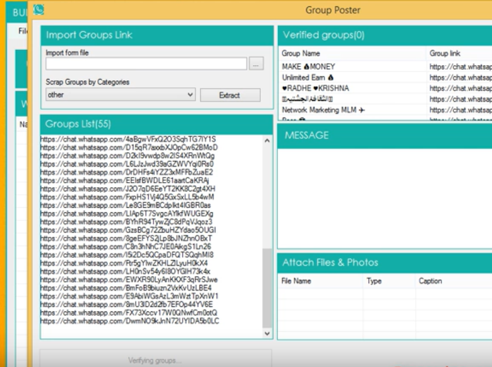Click the link ending BmFoB9biuzn2VxKvUzLBE4
This screenshot has height=367, width=492.
[x=126, y=288]
